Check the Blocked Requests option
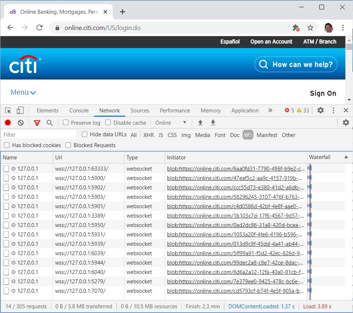 point(68,145)
